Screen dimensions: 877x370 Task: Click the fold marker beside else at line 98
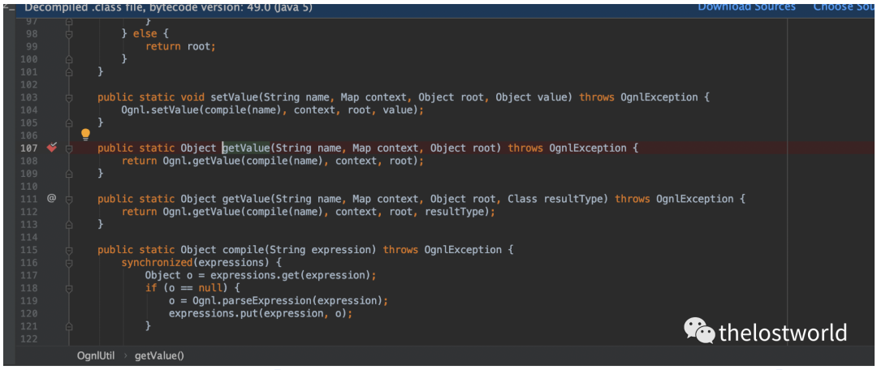[x=69, y=33]
